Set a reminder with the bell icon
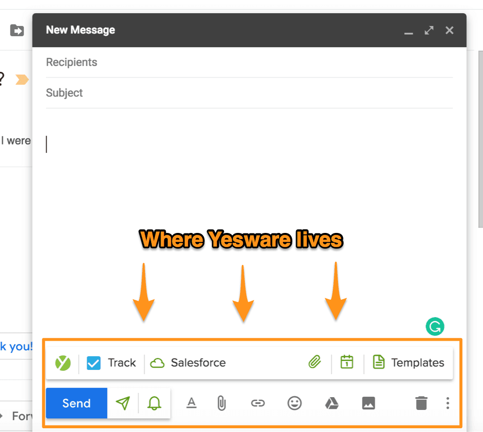483x432 pixels. pyautogui.click(x=154, y=403)
